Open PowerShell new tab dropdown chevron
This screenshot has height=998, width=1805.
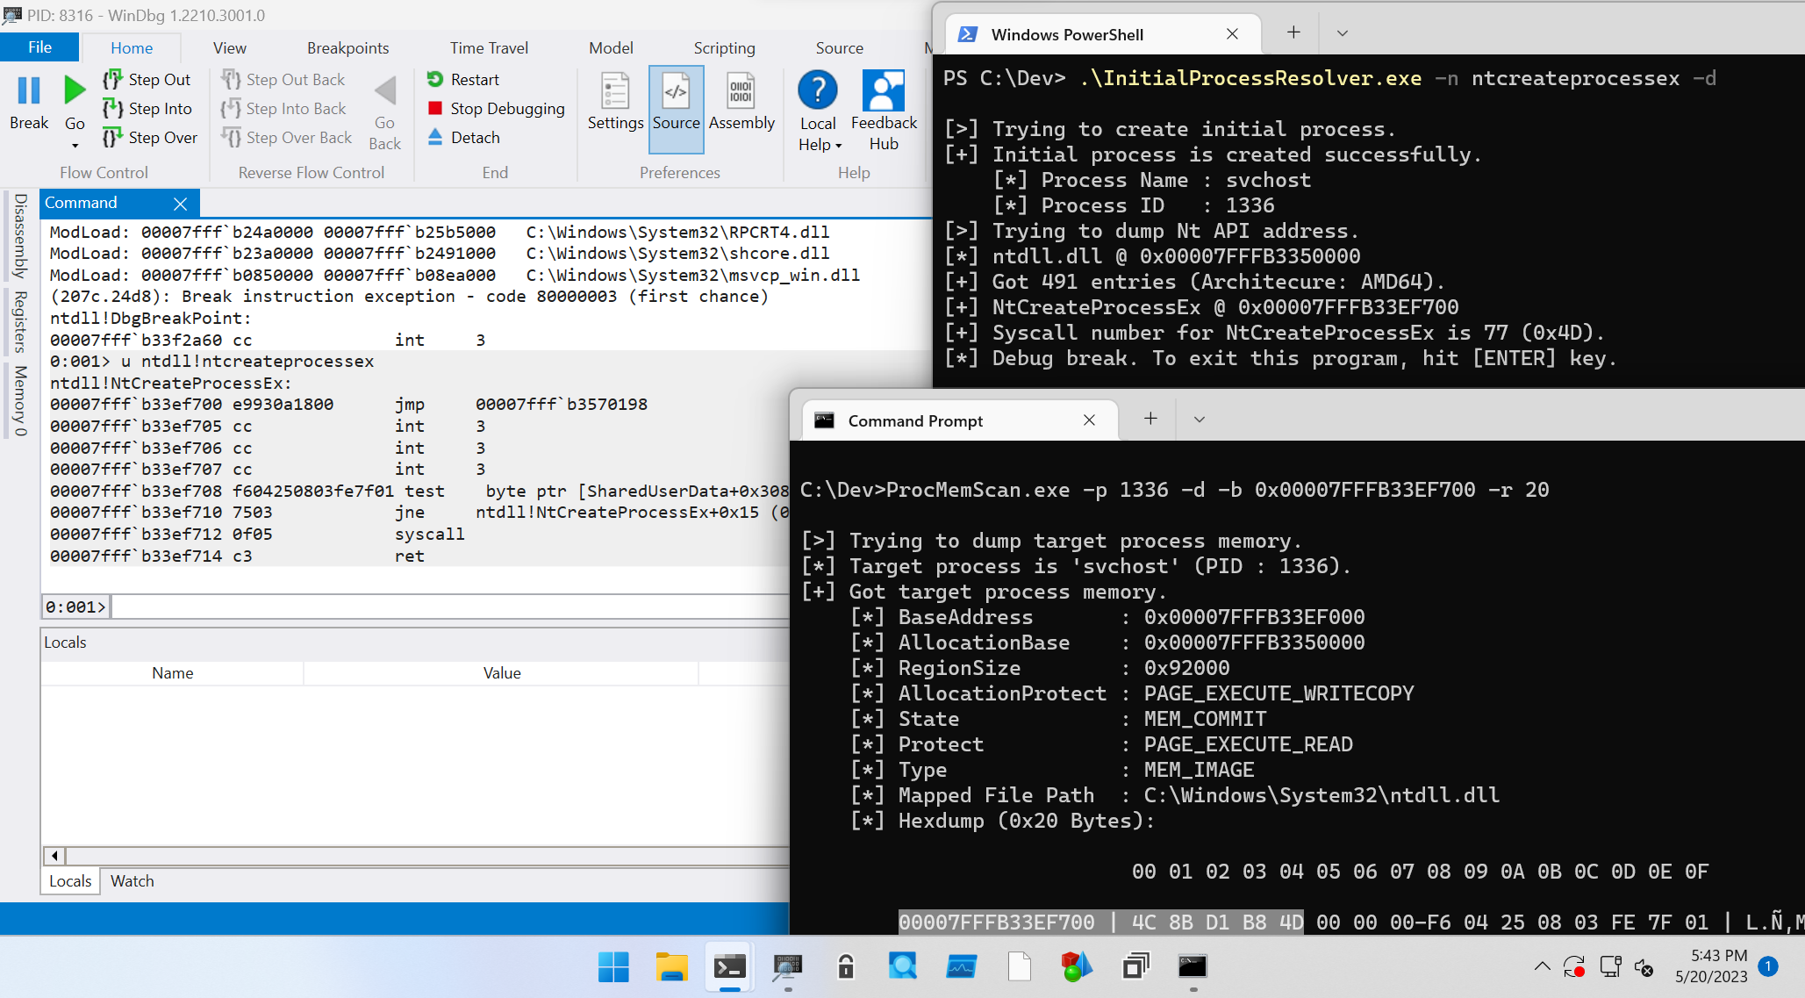click(x=1342, y=33)
